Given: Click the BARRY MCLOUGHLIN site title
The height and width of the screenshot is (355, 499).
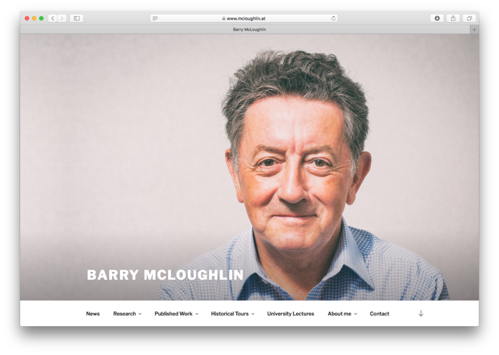Looking at the screenshot, I should [x=165, y=275].
